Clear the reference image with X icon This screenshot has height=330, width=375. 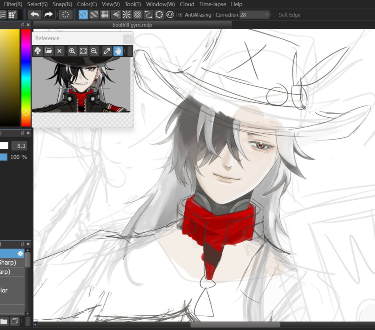pos(59,51)
